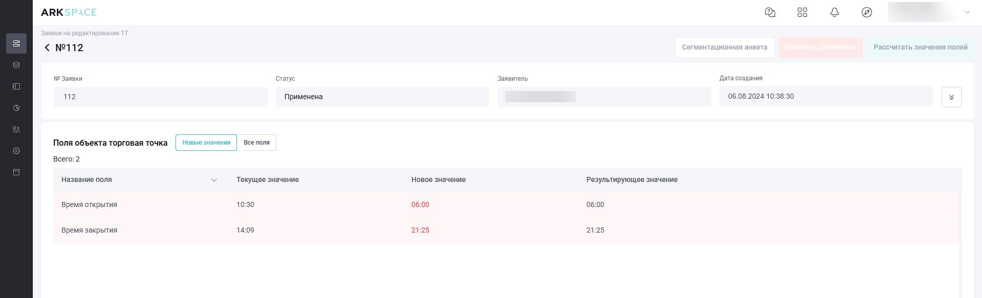Image resolution: width=982 pixels, height=298 pixels.
Task: Open the calendar icon in left sidebar
Action: (16, 172)
